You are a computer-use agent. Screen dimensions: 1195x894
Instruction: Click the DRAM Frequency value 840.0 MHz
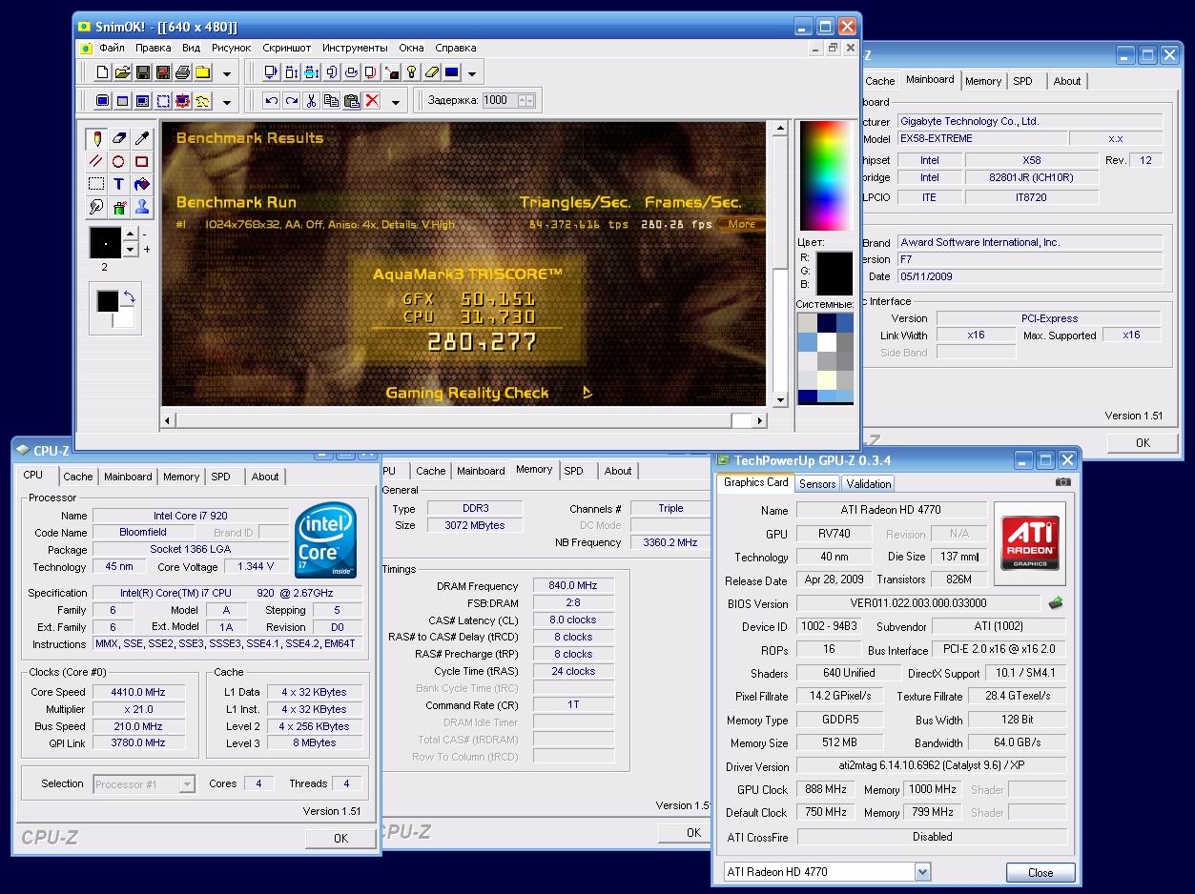[x=573, y=586]
